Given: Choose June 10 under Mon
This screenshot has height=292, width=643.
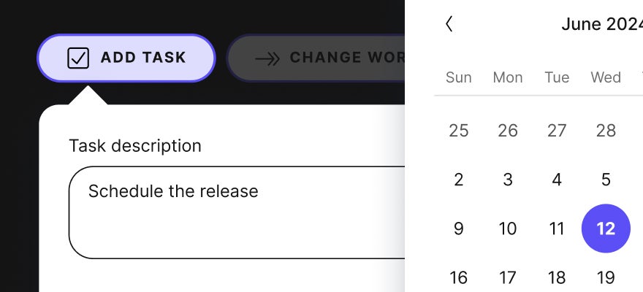Looking at the screenshot, I should tap(507, 228).
